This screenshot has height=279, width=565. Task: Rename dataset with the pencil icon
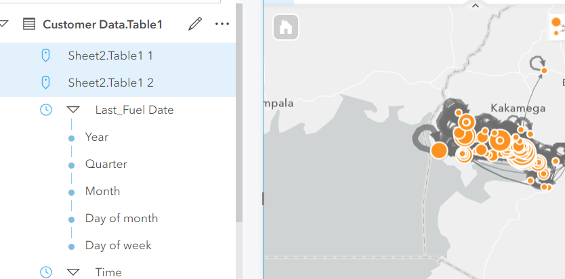click(x=195, y=24)
